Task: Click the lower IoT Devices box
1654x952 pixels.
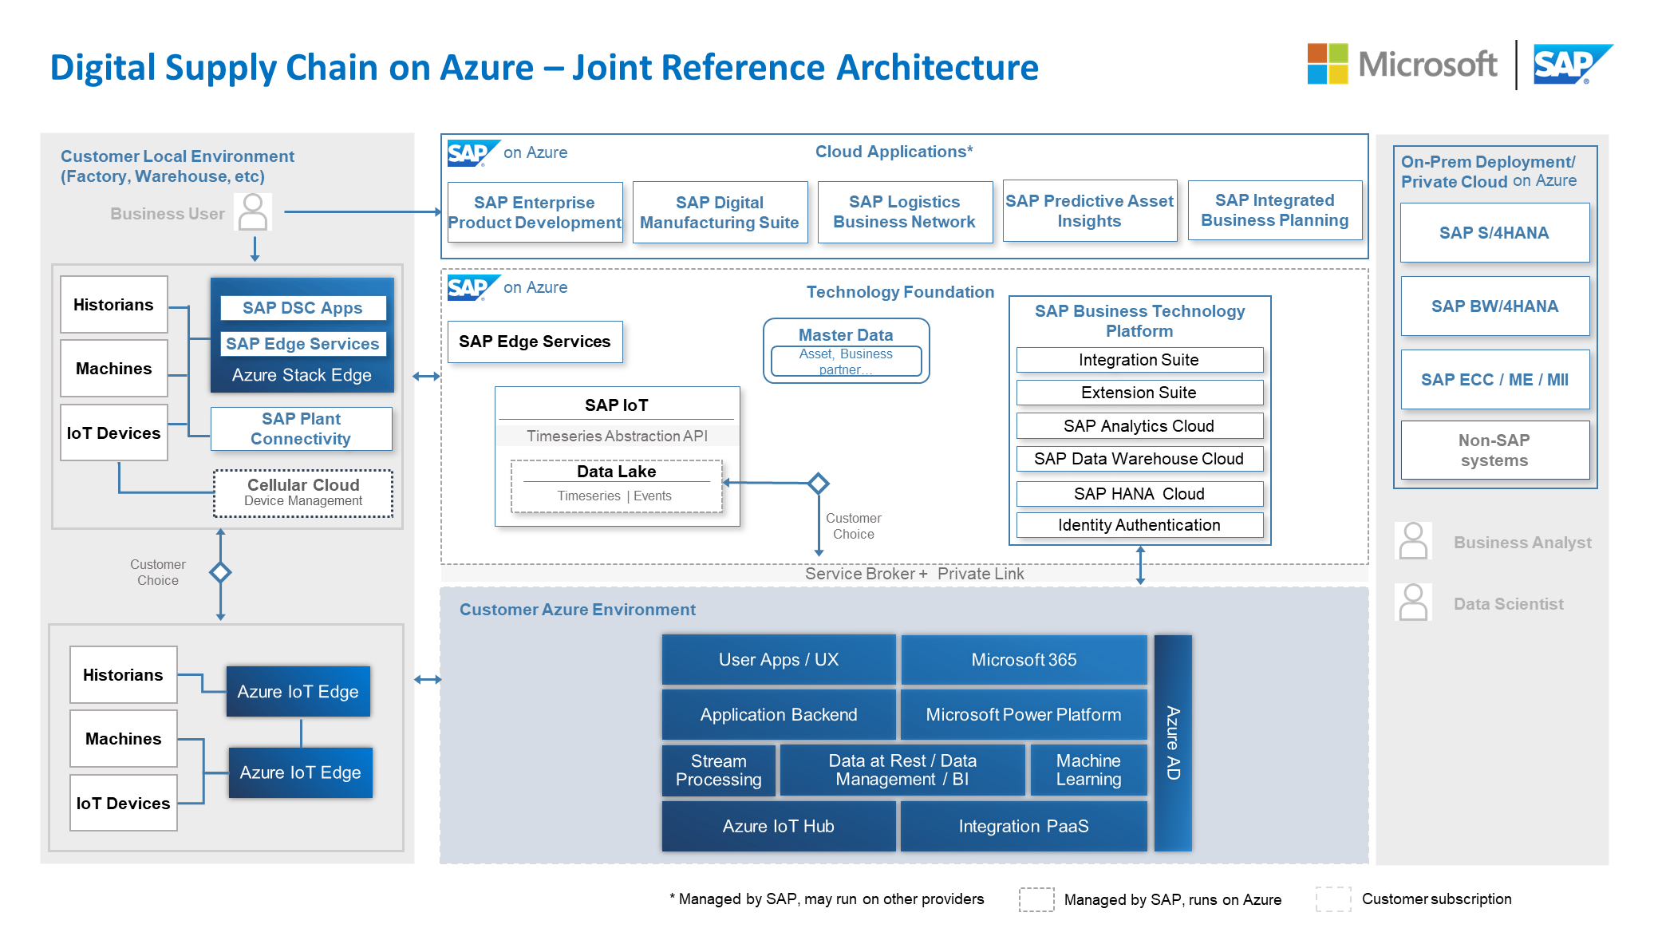Action: point(123,804)
